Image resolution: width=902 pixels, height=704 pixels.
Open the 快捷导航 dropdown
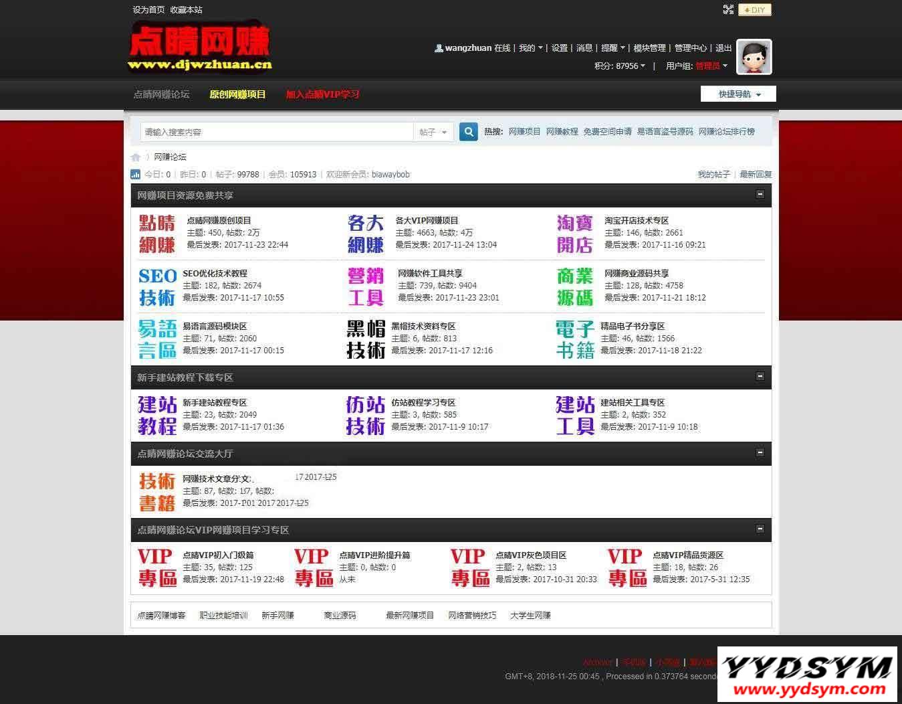pyautogui.click(x=738, y=94)
